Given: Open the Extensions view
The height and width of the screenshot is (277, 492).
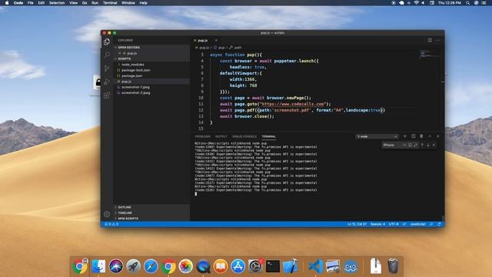Looking at the screenshot, I should coord(107,95).
